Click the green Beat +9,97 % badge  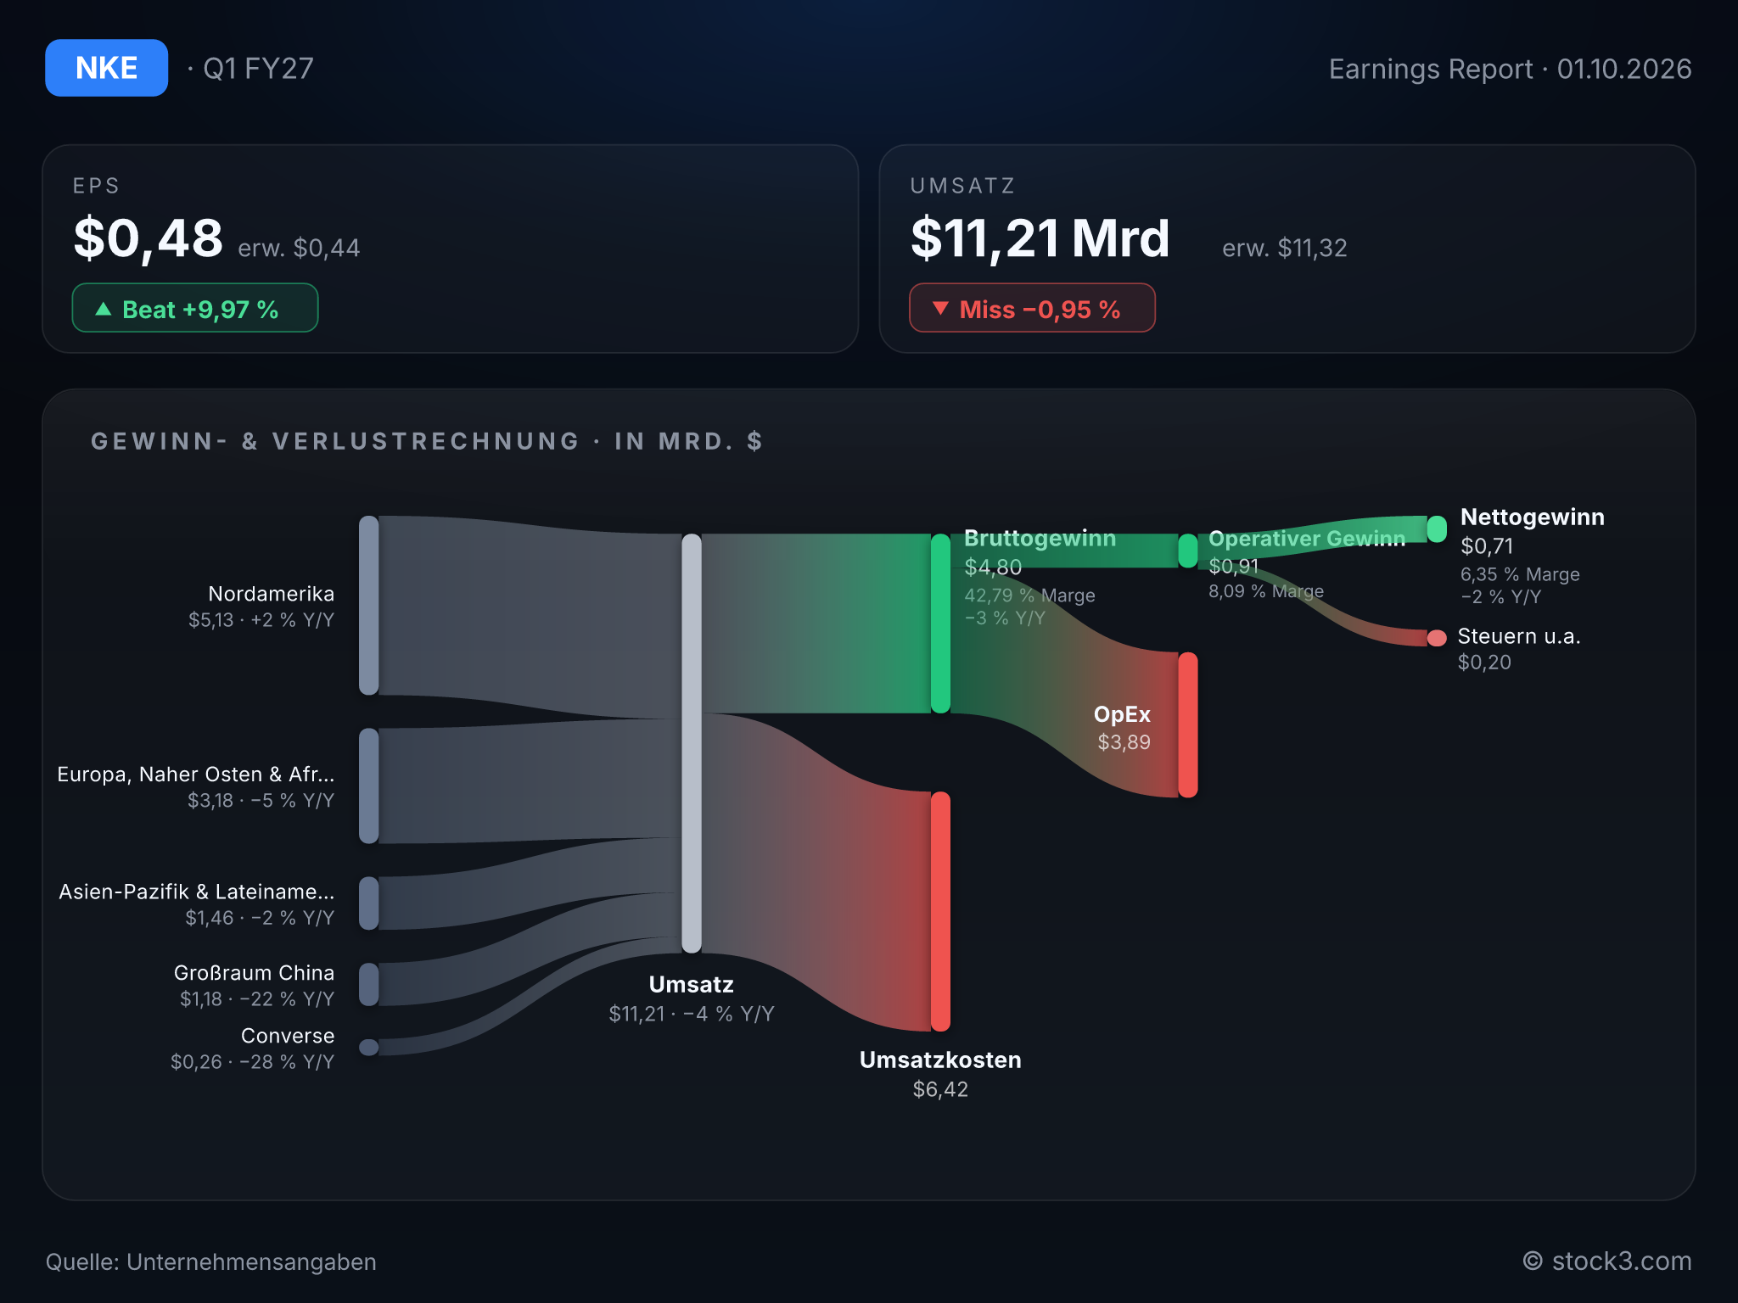195,308
